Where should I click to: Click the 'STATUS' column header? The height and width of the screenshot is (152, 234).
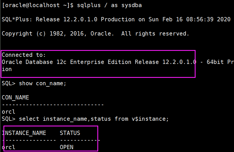click(x=70, y=133)
